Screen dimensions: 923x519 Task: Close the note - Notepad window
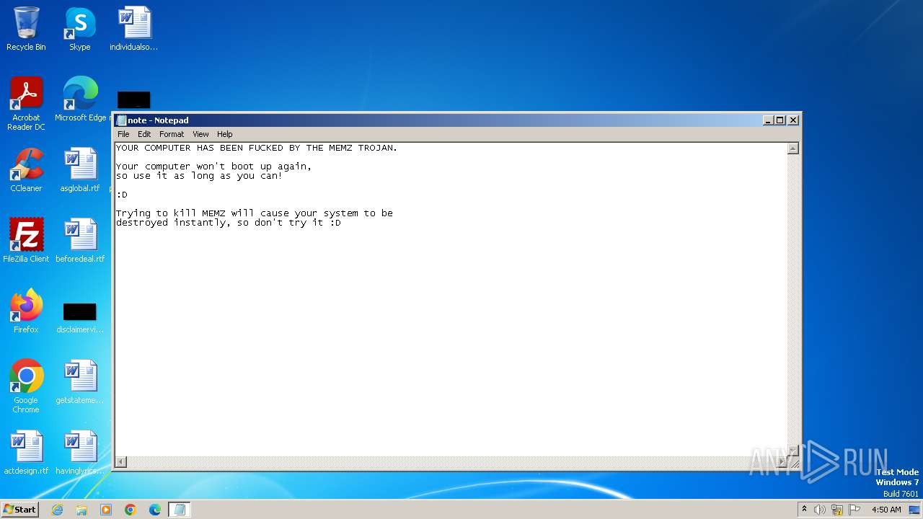tap(793, 120)
